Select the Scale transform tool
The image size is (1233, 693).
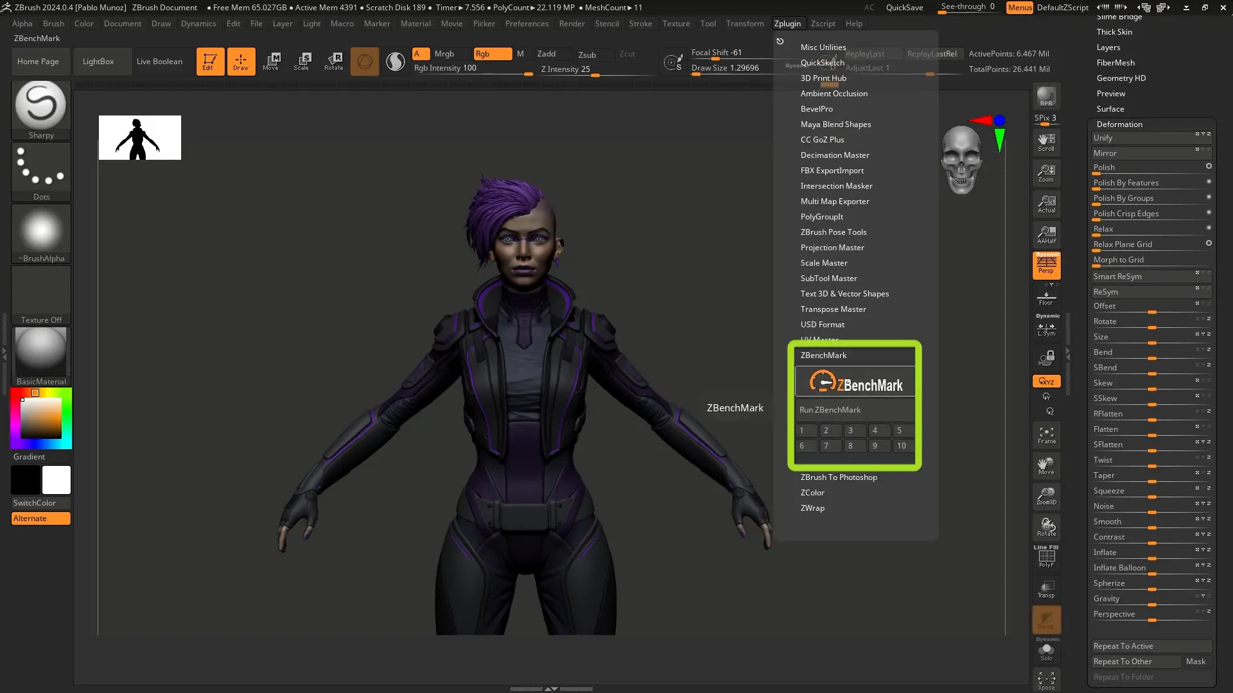click(302, 62)
